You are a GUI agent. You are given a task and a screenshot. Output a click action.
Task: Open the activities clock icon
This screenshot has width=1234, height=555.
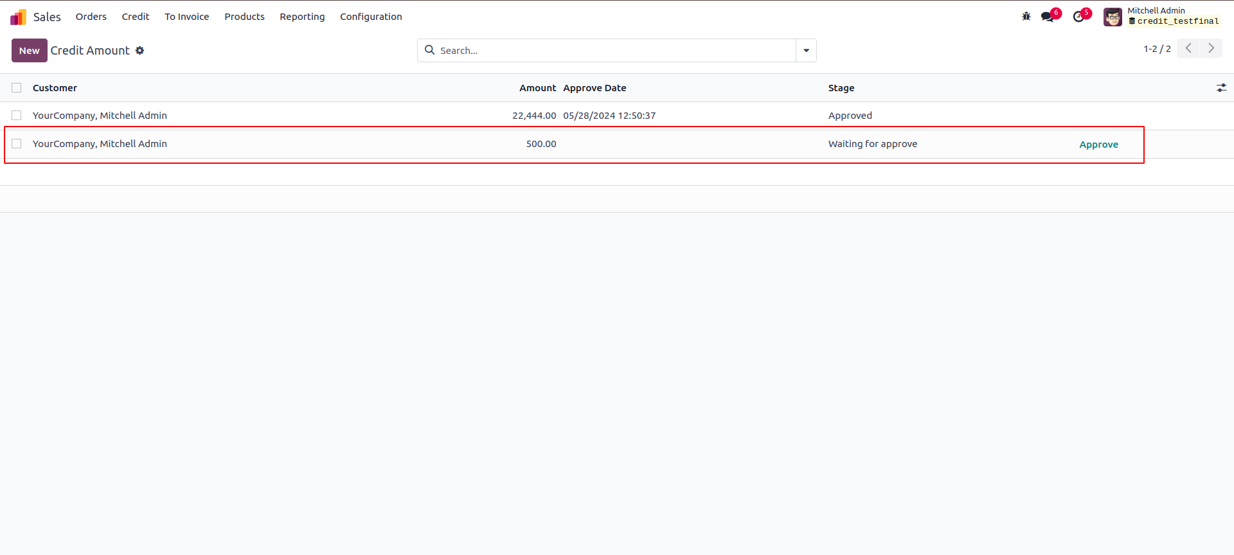coord(1078,17)
